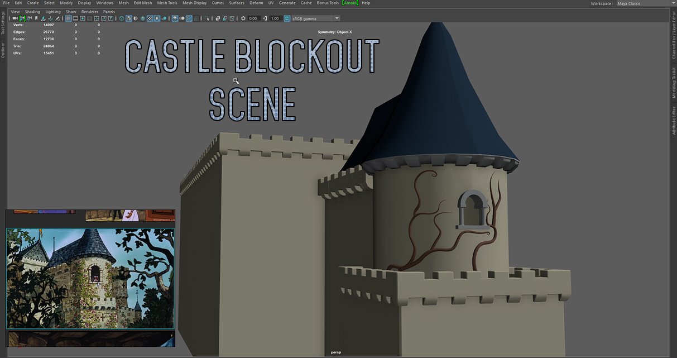The image size is (677, 358).
Task: Click the Verts count 14097
Action: [x=48, y=25]
